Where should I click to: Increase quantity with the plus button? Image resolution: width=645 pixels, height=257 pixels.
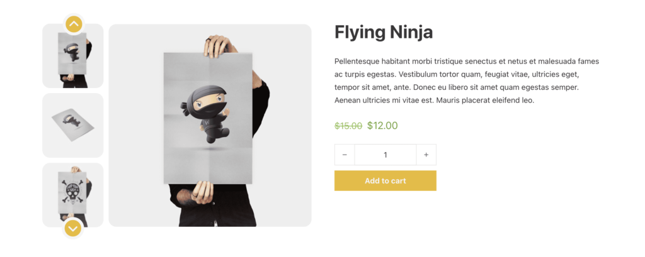pos(426,155)
